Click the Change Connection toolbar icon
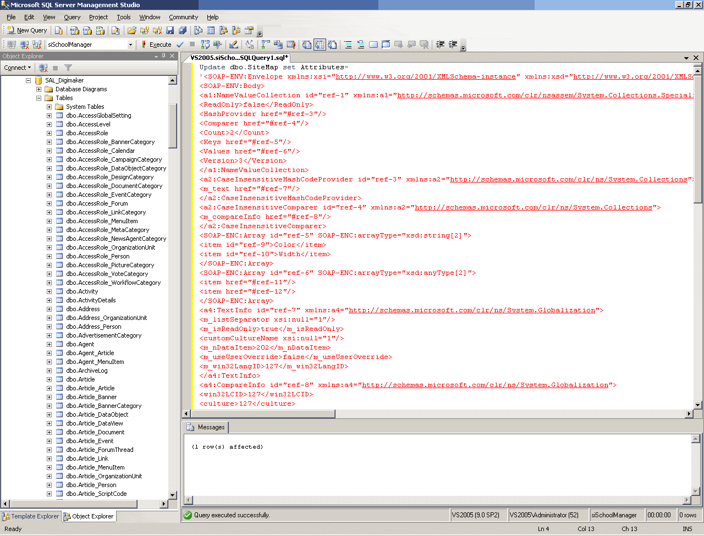This screenshot has width=704, height=536. click(x=37, y=45)
